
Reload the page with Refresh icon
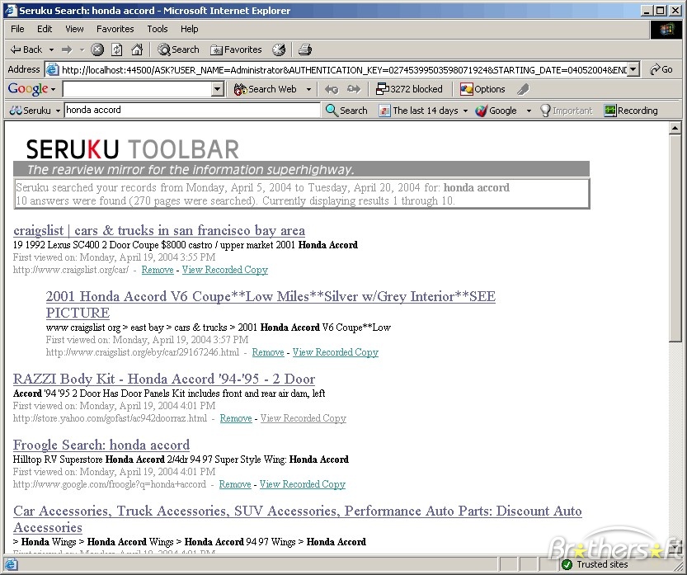tap(117, 49)
